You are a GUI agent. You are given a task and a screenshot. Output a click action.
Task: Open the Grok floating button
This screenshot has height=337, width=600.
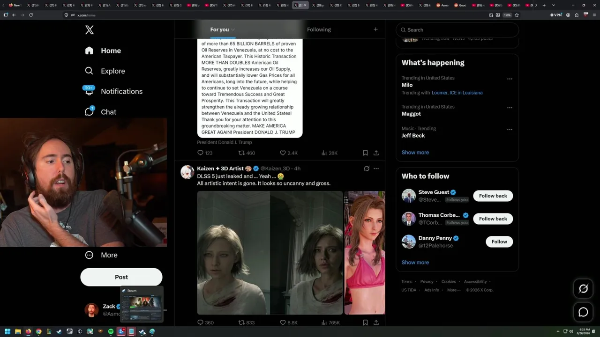tap(583, 289)
